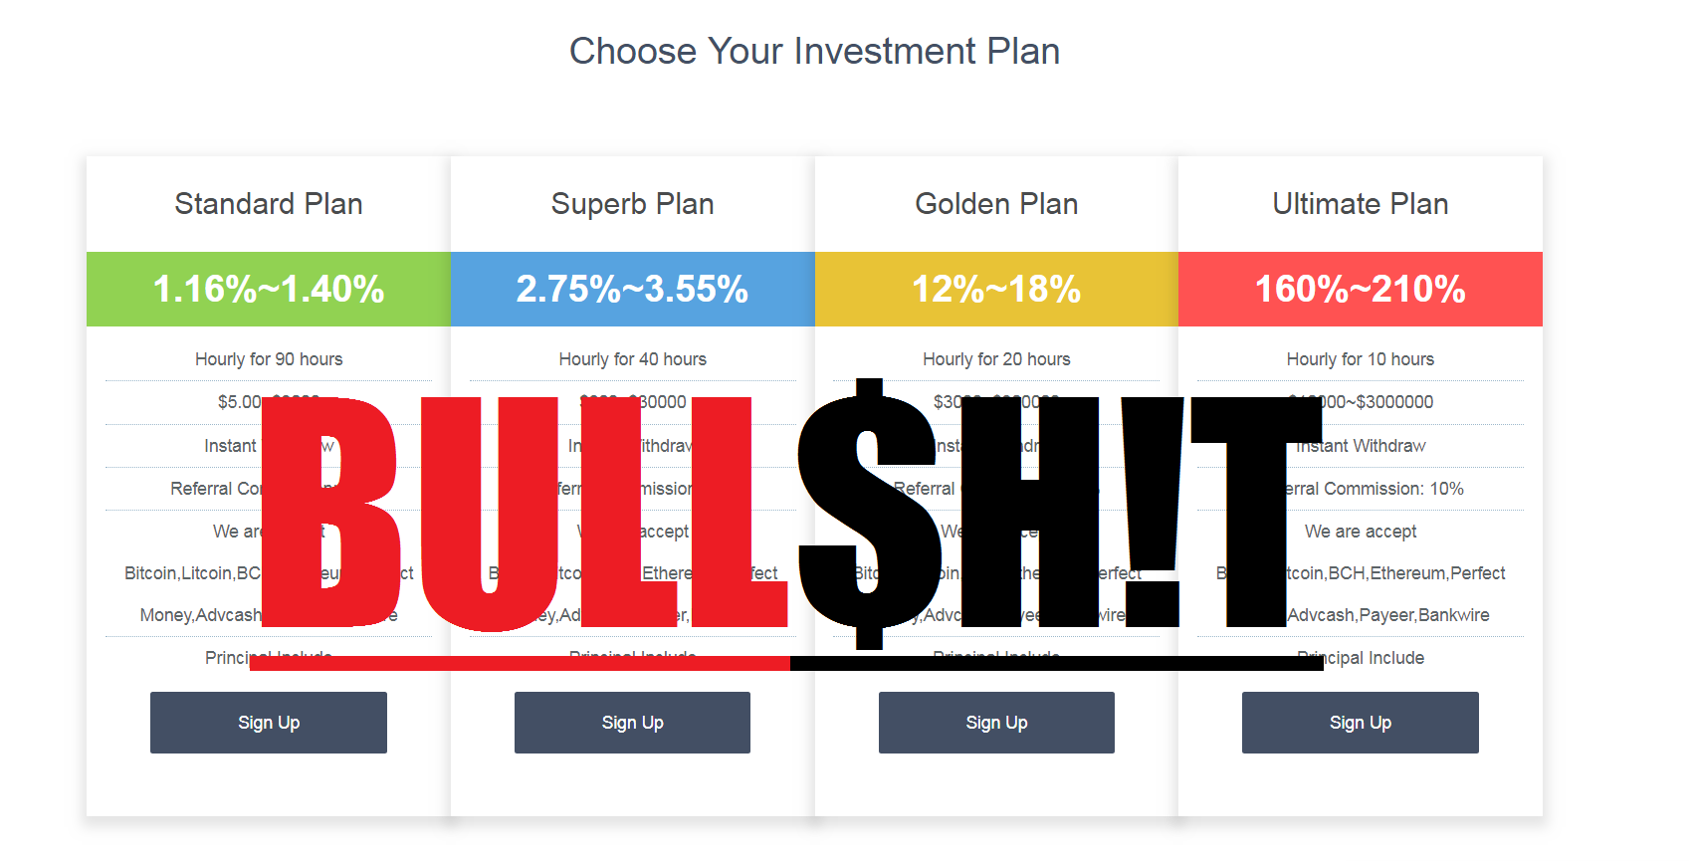Click the Ultimate Plan Instant Withdraw row
This screenshot has height=861, width=1694.
pos(1361,446)
